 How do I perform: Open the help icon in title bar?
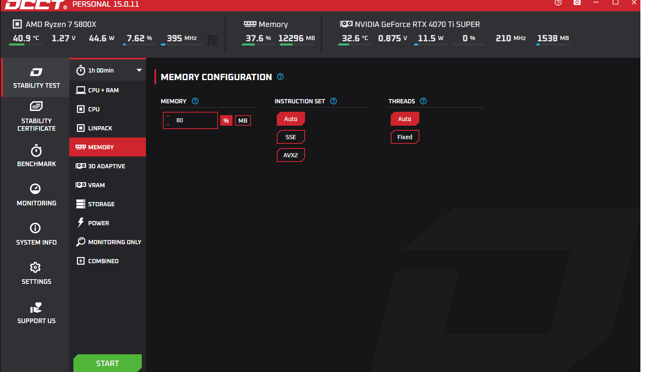pyautogui.click(x=558, y=3)
